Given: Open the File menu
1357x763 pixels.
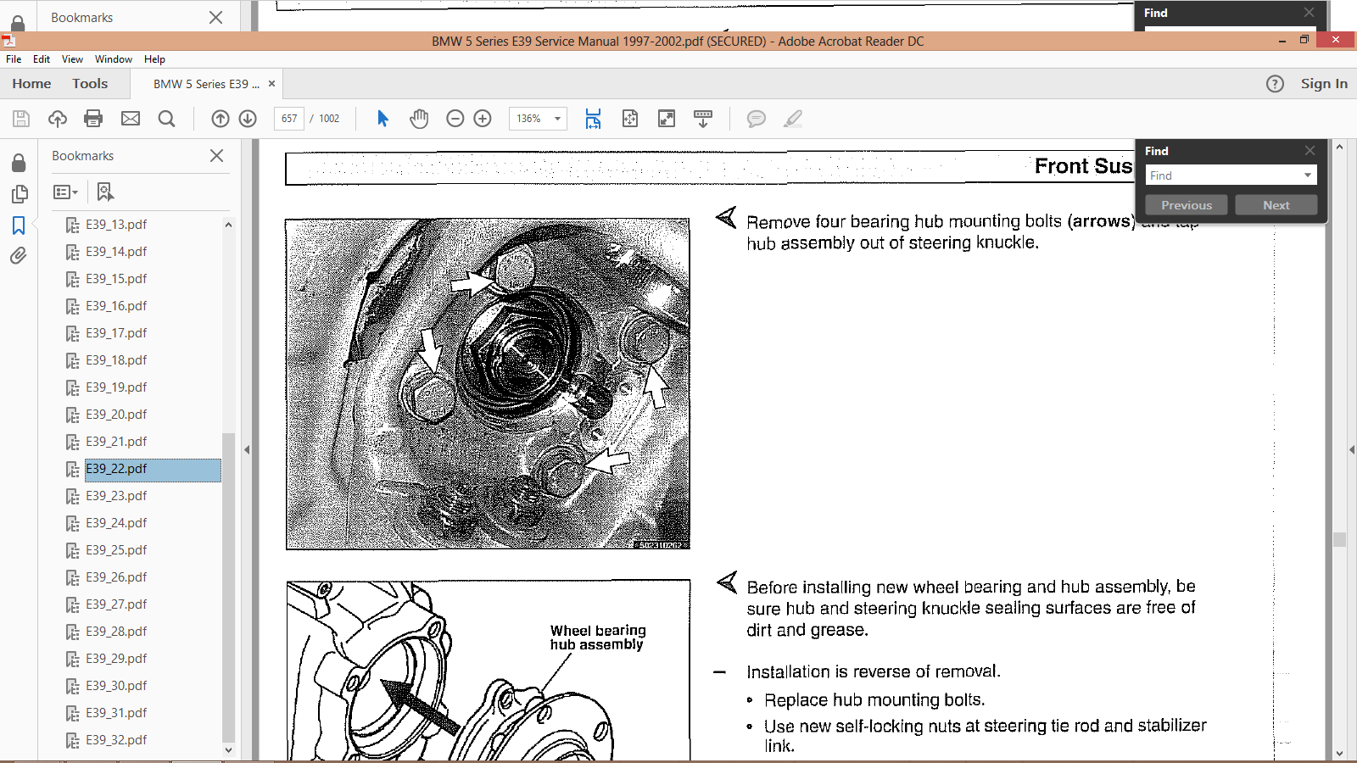Looking at the screenshot, I should click(x=14, y=59).
